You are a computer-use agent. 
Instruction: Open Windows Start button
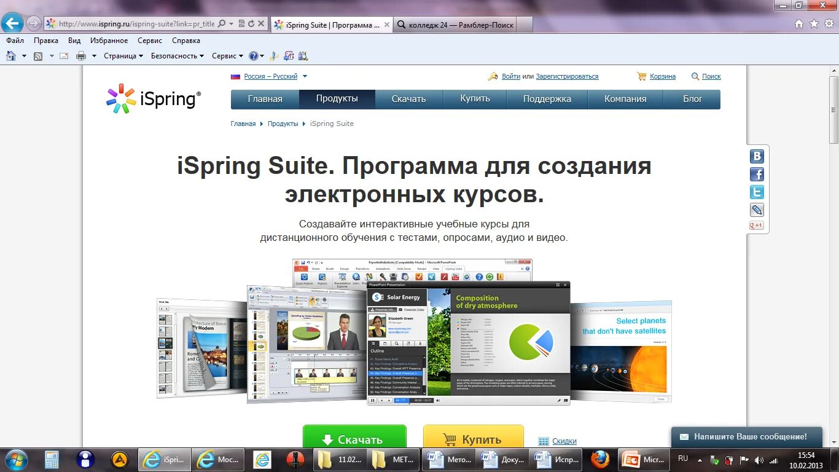point(16,459)
